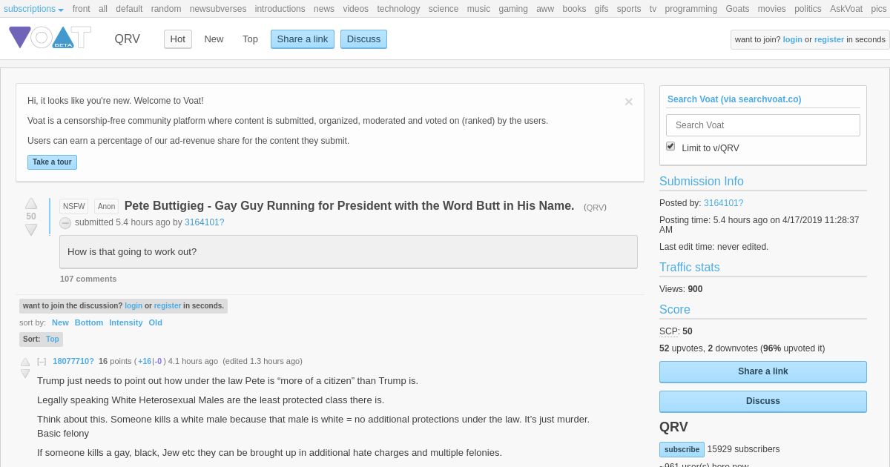Upvote the Pete Buttigieg submission
Screen dimensions: 890x467
coord(31,203)
